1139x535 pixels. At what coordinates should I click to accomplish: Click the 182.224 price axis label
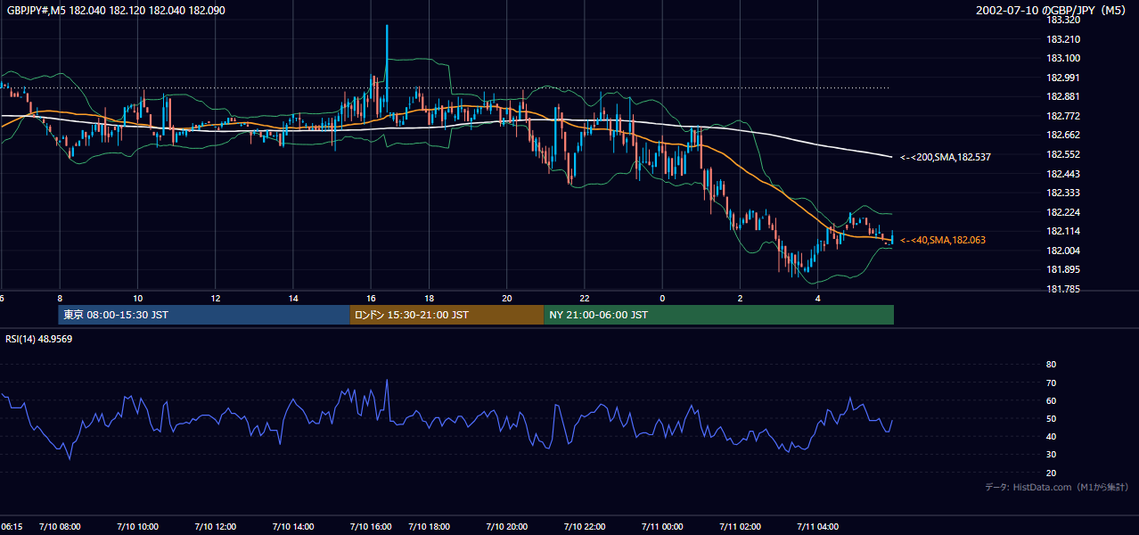1062,212
